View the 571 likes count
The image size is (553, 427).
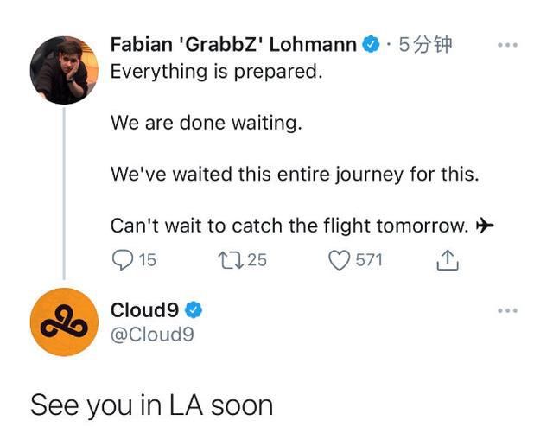(369, 260)
